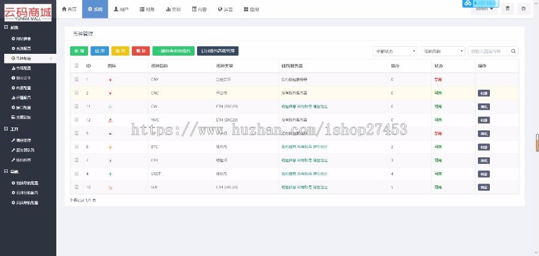The height and width of the screenshot is (256, 539).
Task: Check the checkbox for the SUF row
Action: pos(77,187)
